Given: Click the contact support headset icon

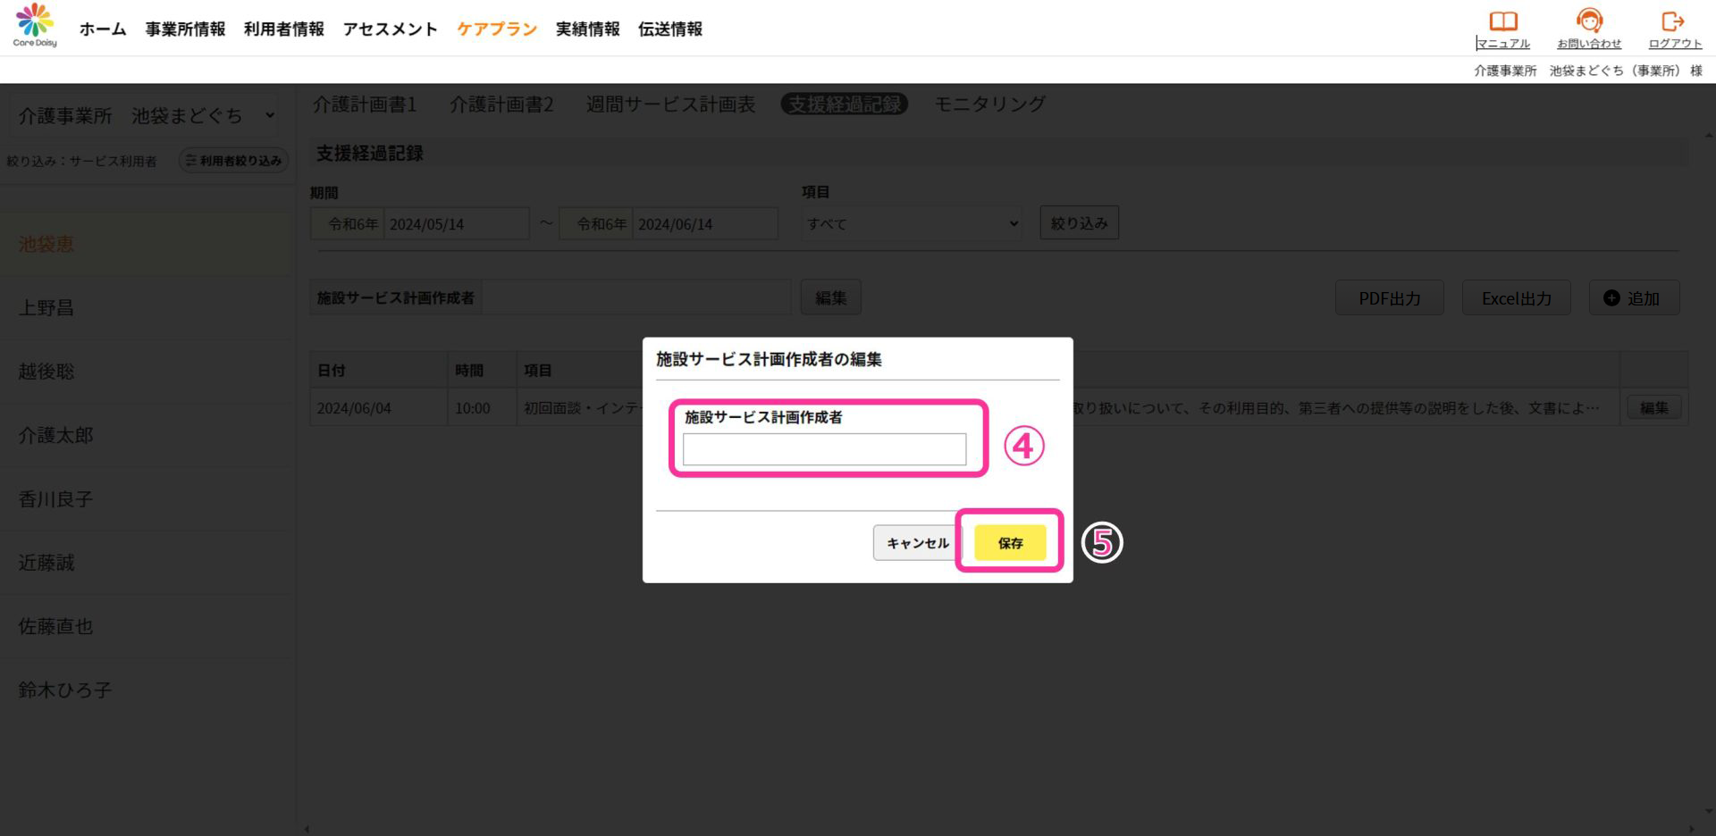Looking at the screenshot, I should click(1588, 20).
